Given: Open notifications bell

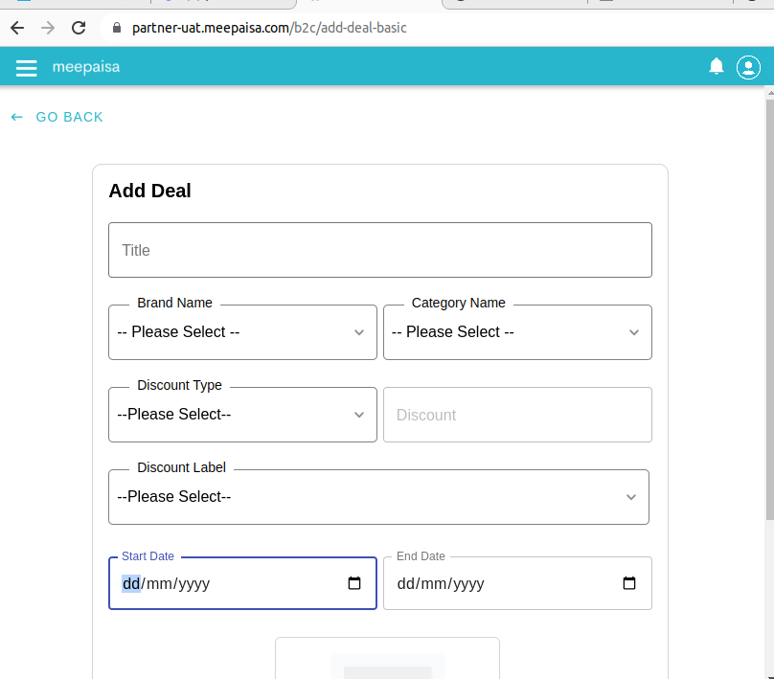Looking at the screenshot, I should click(x=716, y=66).
